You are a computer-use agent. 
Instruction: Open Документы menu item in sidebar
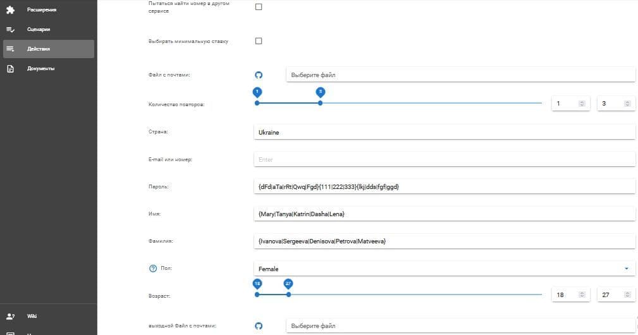point(41,68)
